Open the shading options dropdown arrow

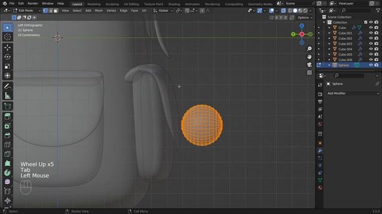tap(310, 11)
